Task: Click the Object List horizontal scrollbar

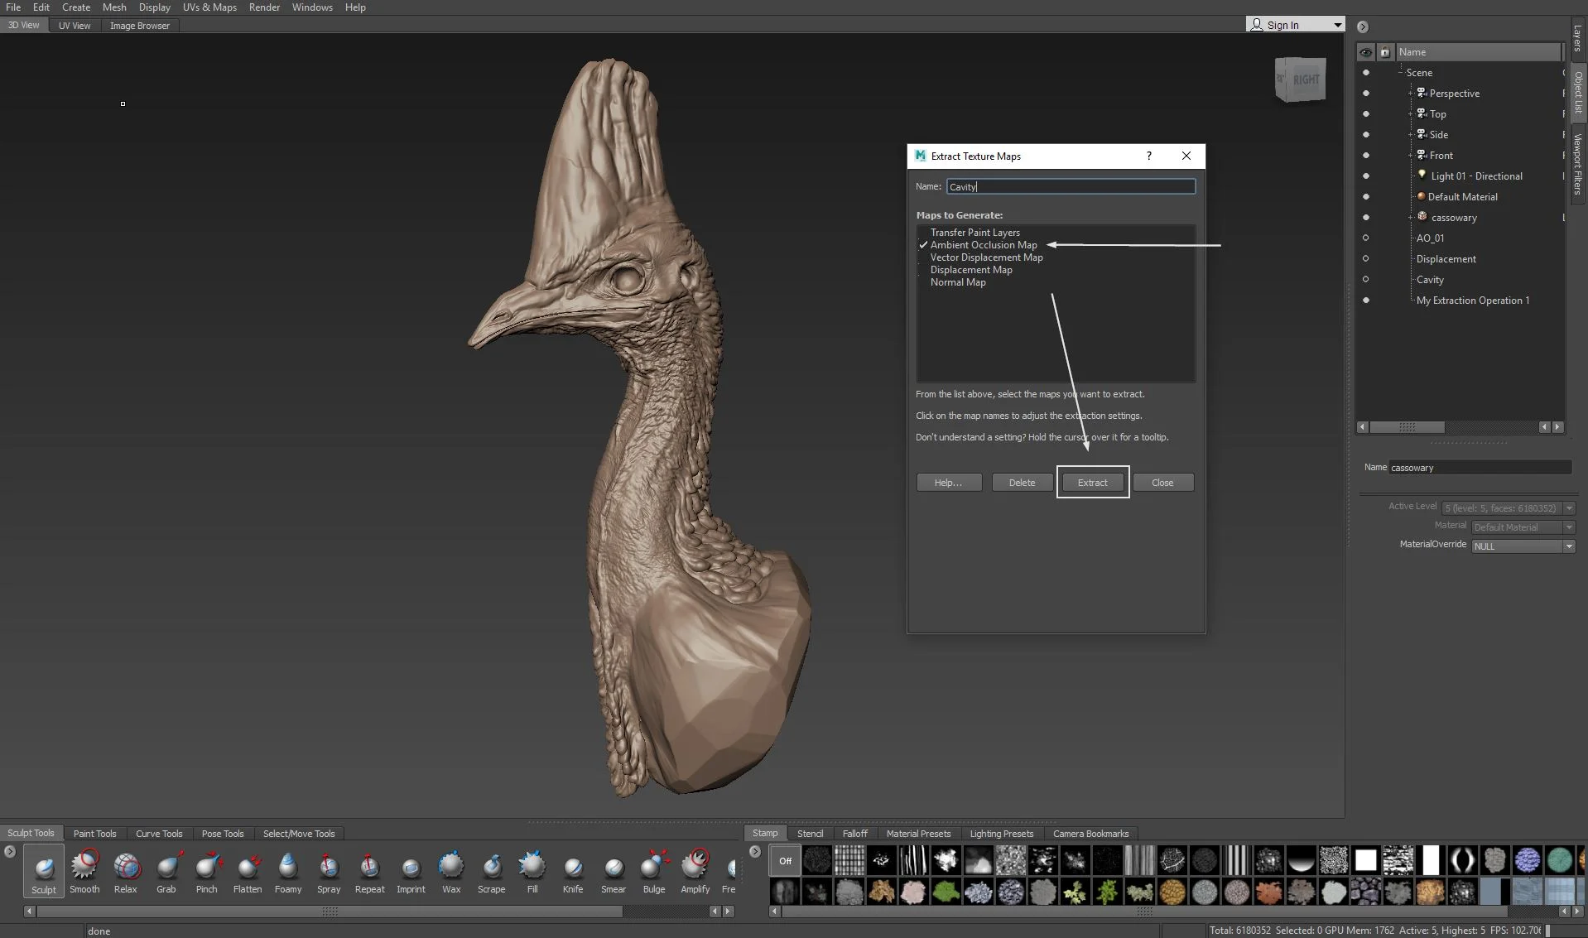Action: (1407, 427)
